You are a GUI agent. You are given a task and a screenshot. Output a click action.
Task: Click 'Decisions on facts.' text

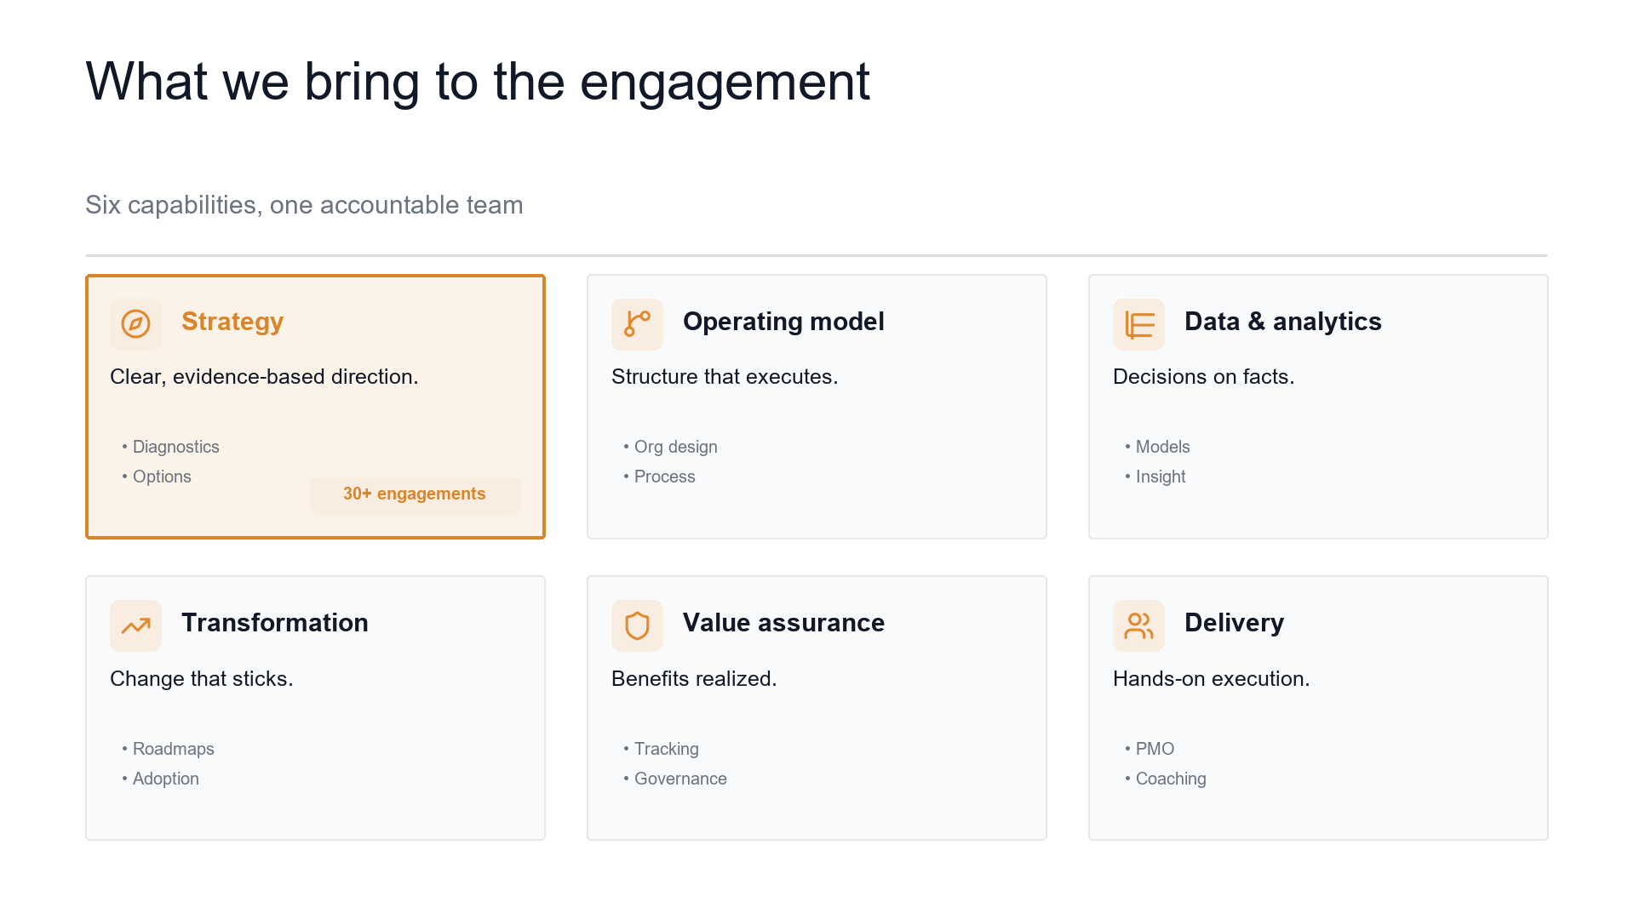click(1203, 377)
